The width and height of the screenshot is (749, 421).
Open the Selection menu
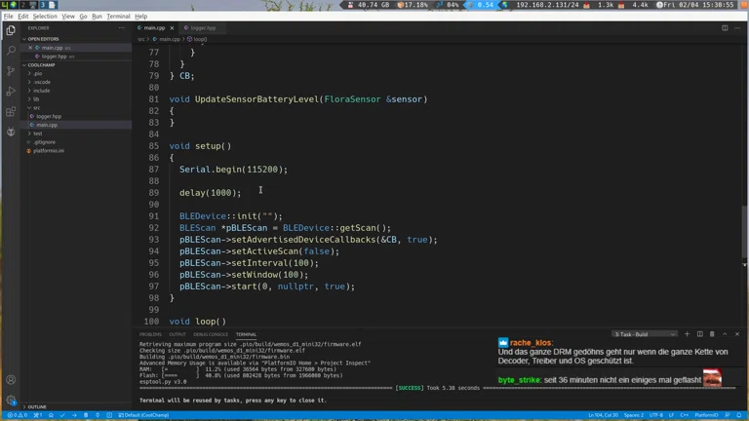coord(45,17)
